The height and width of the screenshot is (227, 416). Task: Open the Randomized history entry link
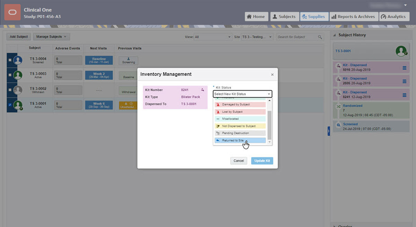(353, 106)
